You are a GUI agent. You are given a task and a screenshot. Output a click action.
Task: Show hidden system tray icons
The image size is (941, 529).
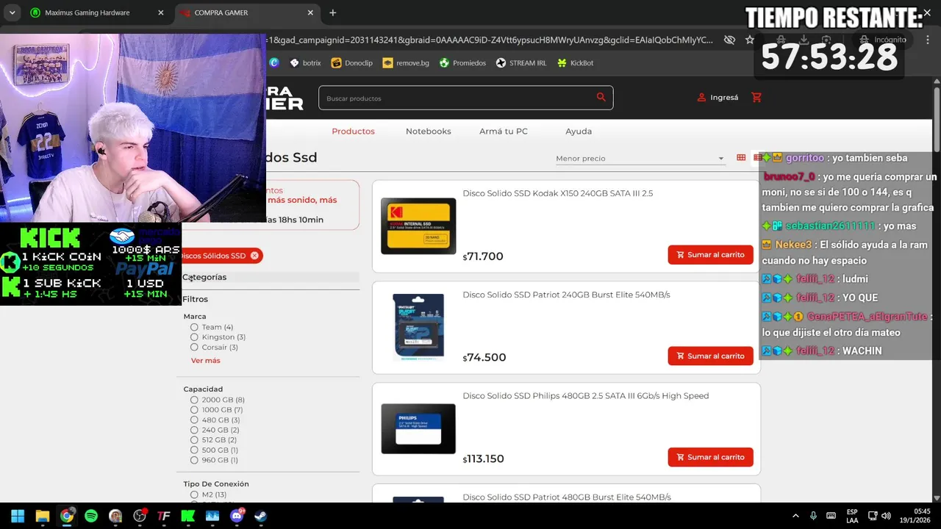tap(795, 516)
